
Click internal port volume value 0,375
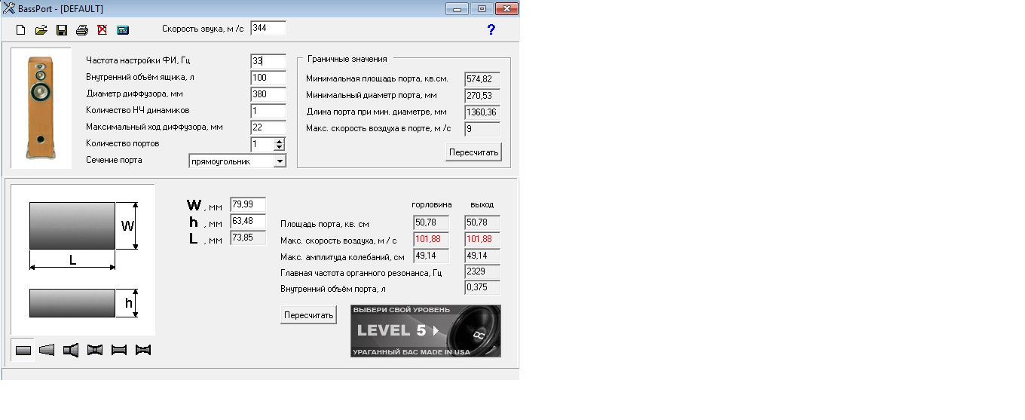(x=483, y=288)
